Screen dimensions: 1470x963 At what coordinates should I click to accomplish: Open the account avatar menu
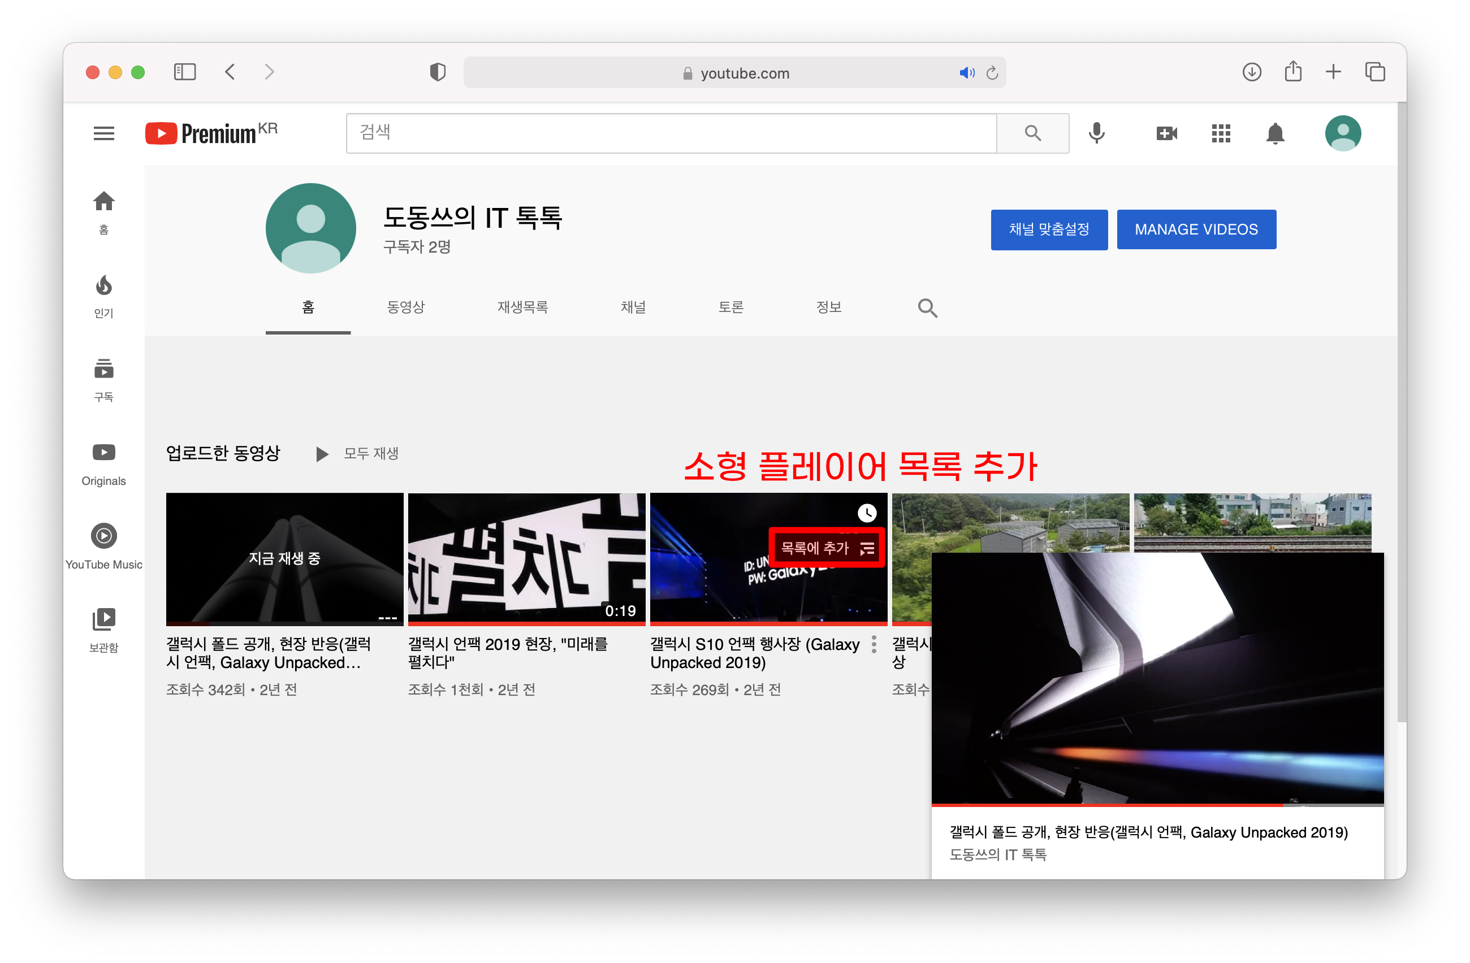click(x=1342, y=133)
